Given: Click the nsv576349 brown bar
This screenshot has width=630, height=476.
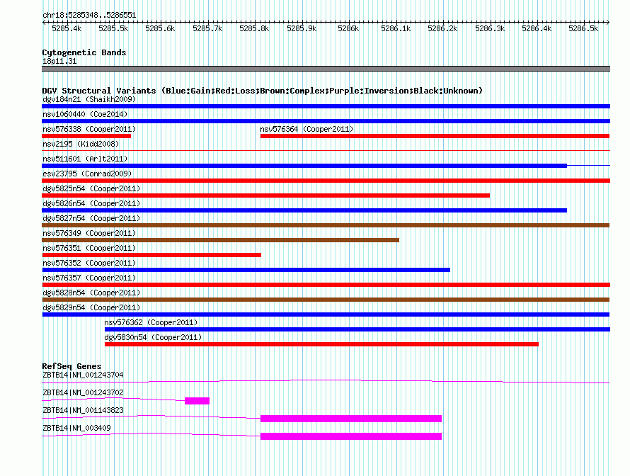Looking at the screenshot, I should tap(221, 240).
